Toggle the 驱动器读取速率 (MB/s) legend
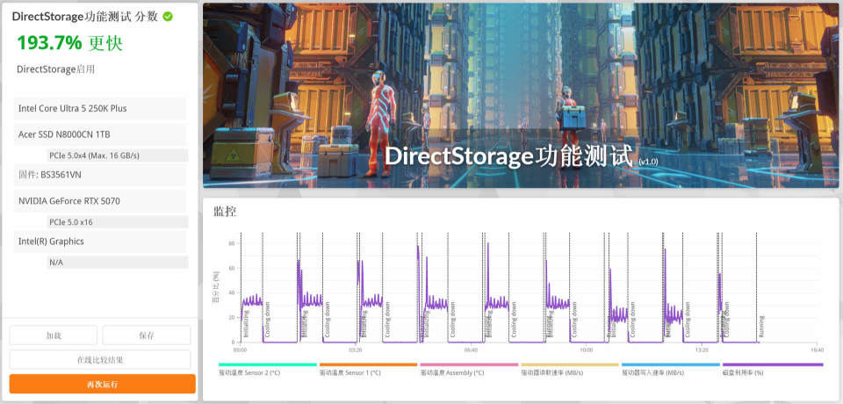Image resolution: width=843 pixels, height=404 pixels. pyautogui.click(x=570, y=369)
